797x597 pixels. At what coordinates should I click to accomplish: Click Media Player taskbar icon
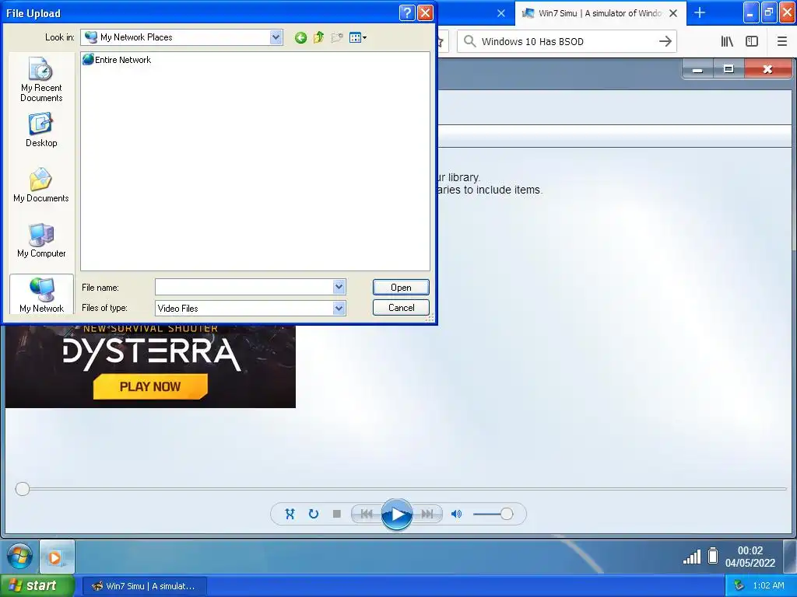tap(57, 557)
